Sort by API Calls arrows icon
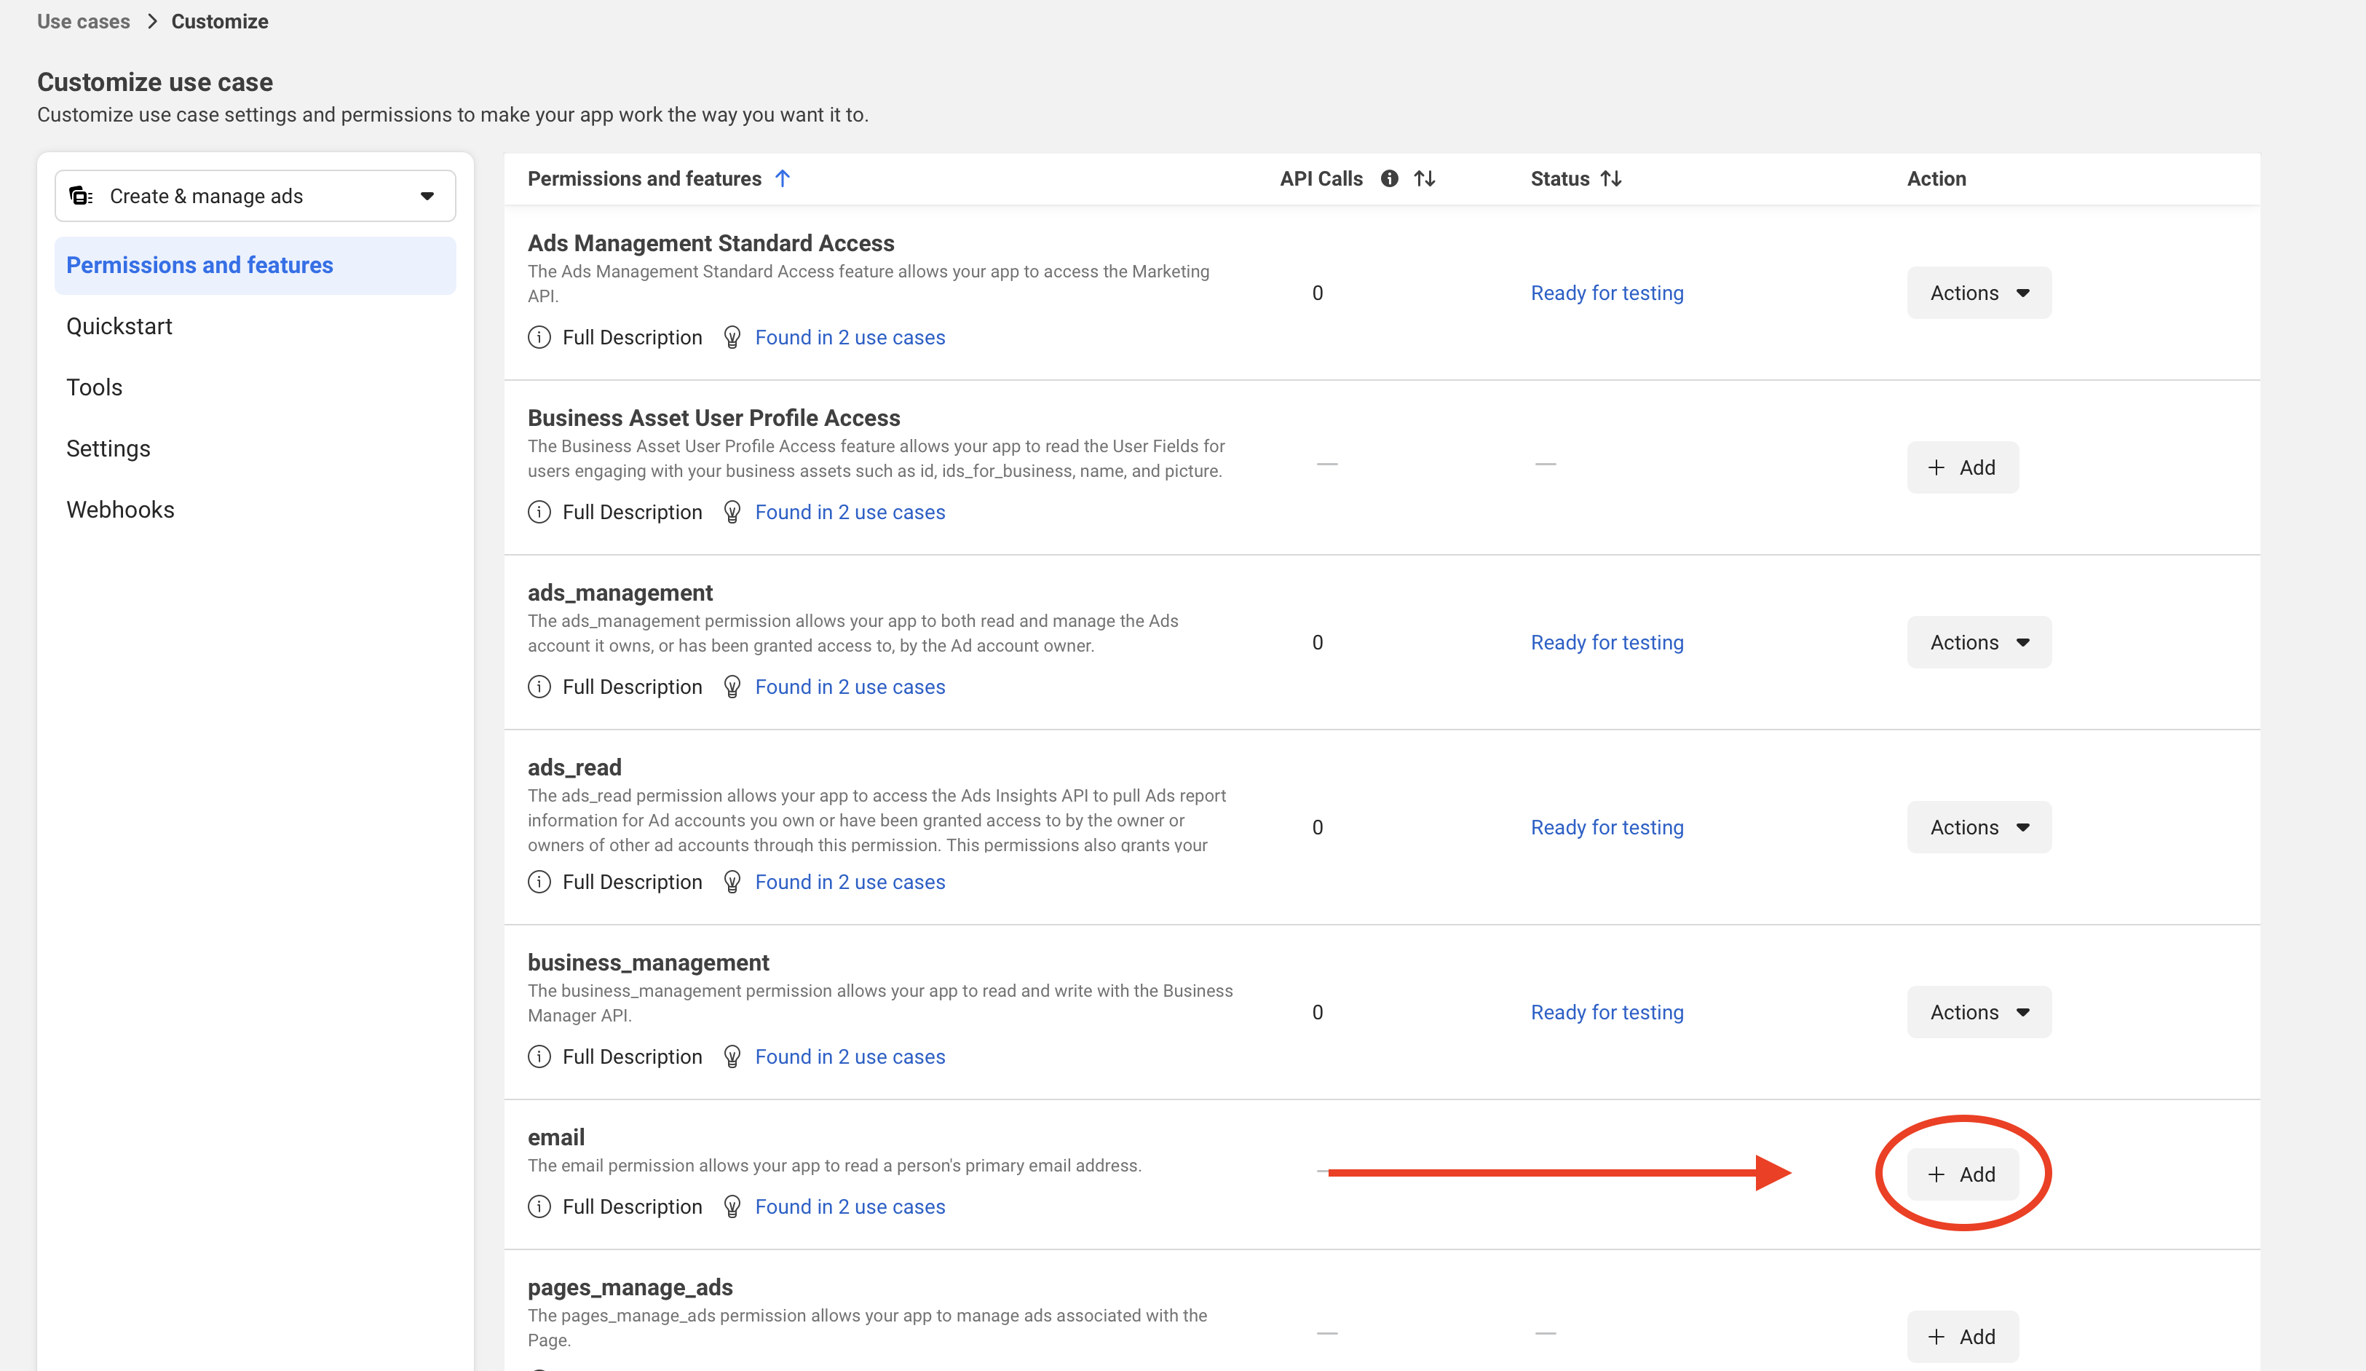The image size is (2366, 1371). [1424, 178]
